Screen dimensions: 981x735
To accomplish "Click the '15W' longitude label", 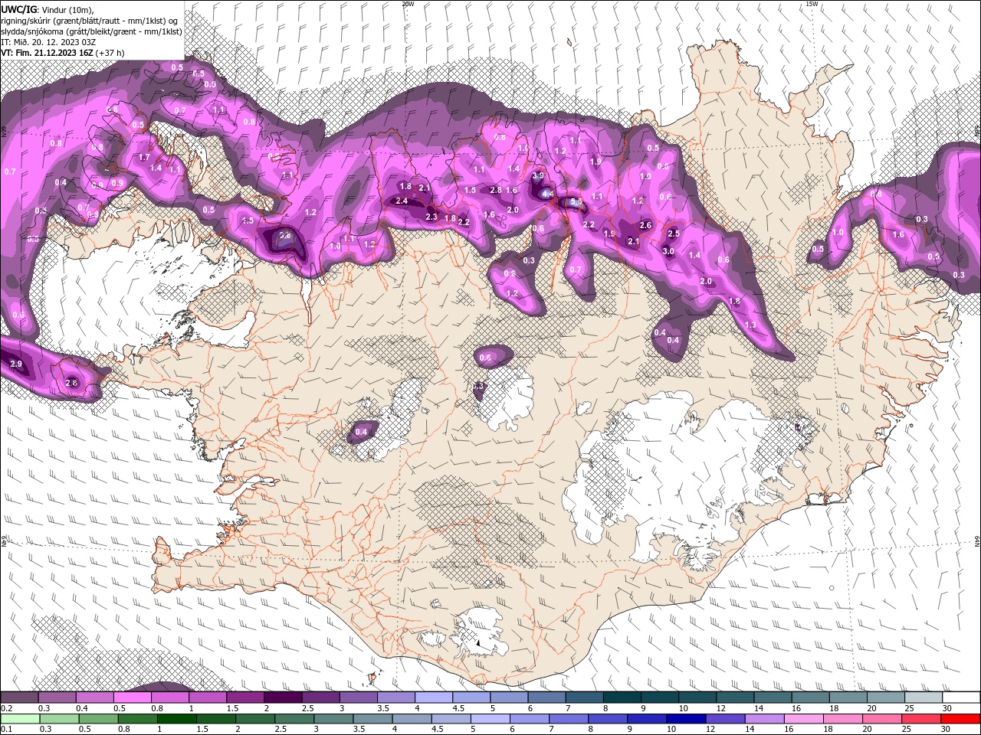I will pyautogui.click(x=812, y=4).
